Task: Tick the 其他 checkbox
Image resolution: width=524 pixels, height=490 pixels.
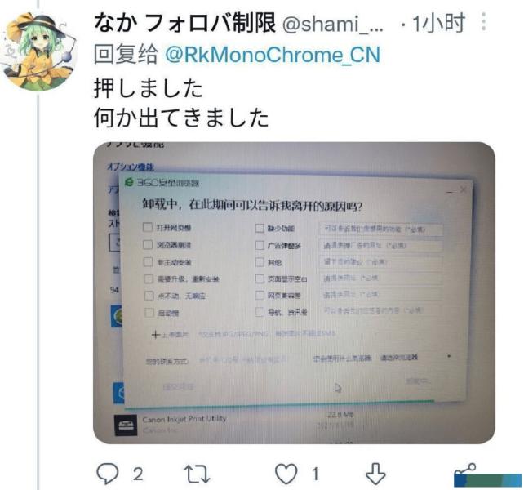Action: 260,262
